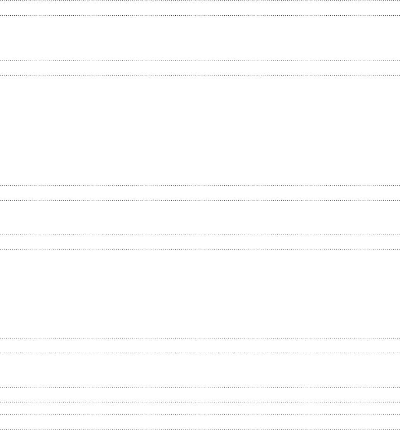Click blank gap between tenth and eleventh dotted lines

pos(200,370)
